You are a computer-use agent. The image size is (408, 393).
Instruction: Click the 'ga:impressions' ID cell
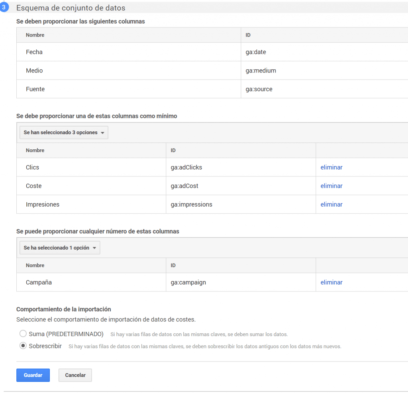pyautogui.click(x=241, y=204)
